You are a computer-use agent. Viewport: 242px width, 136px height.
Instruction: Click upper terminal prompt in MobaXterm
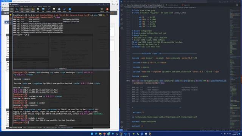[x=20, y=35]
